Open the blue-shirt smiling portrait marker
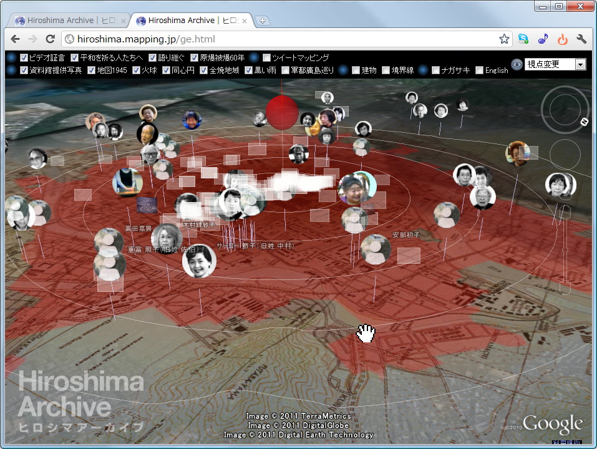 192,120
